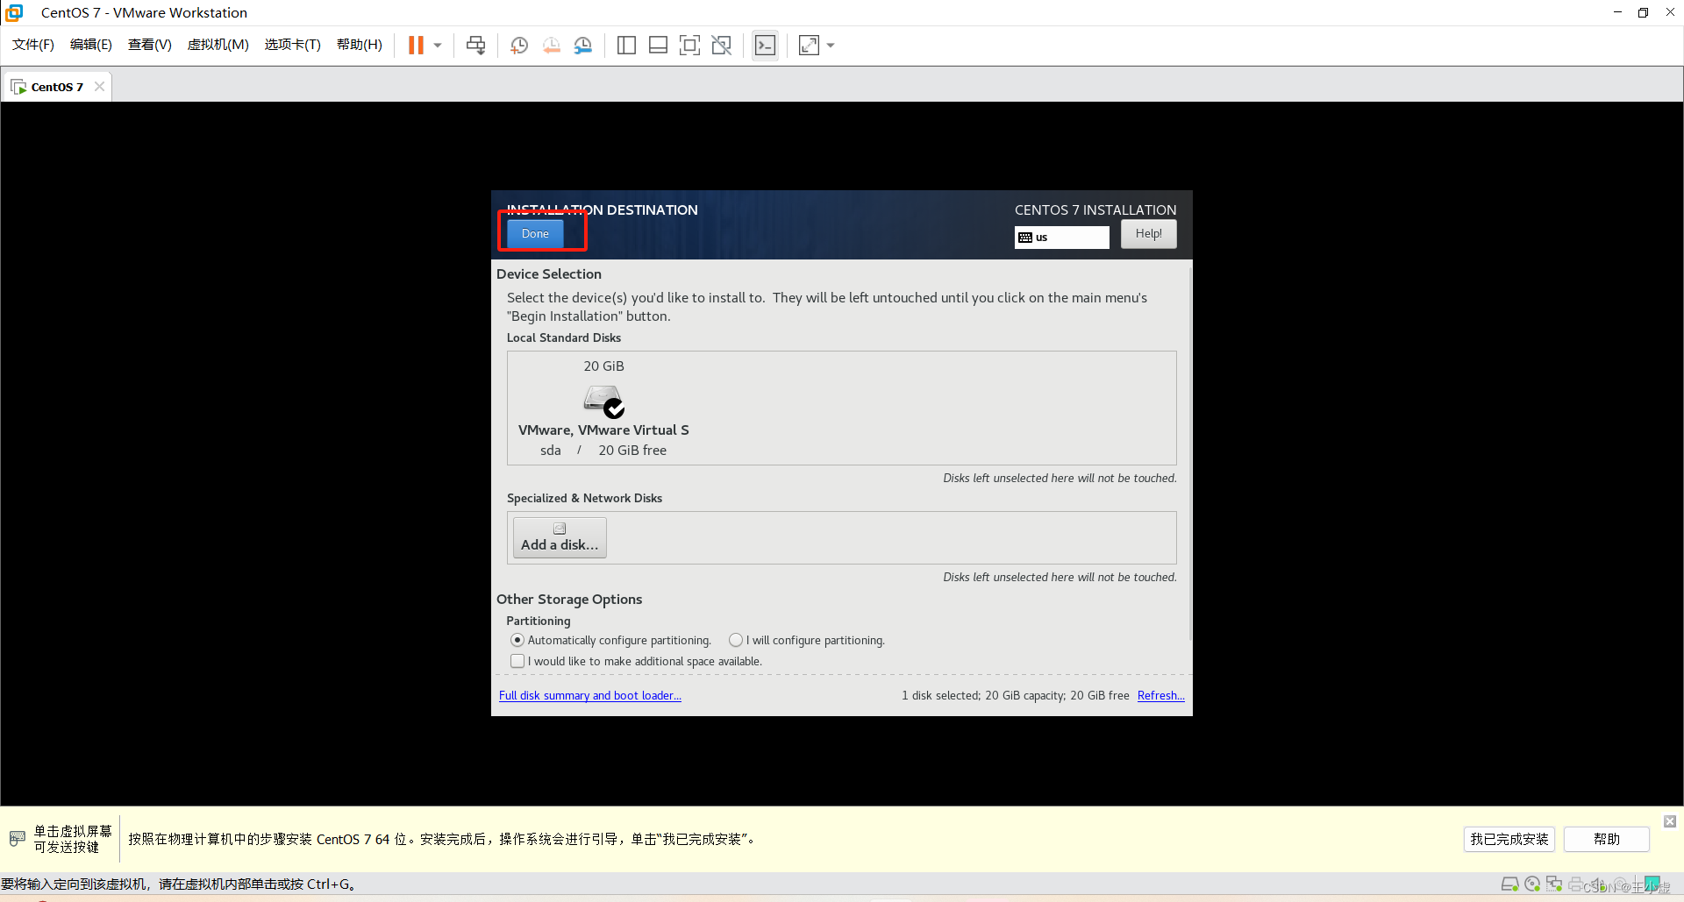Click the Revert to snapshot icon
Screen dimensions: 1684x902
tap(552, 46)
